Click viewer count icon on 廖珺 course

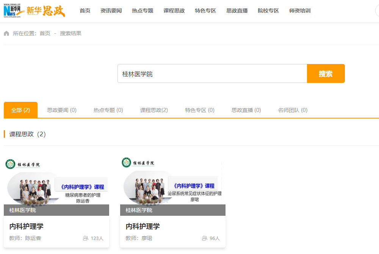click(x=205, y=238)
